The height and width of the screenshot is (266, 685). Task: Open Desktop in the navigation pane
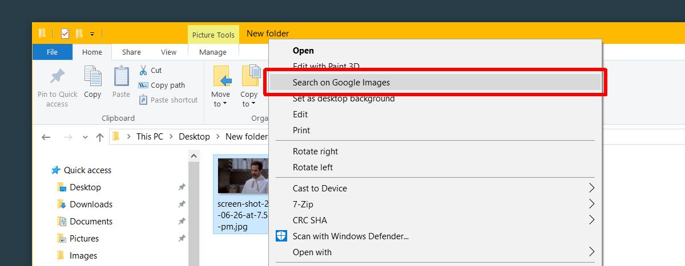point(85,187)
